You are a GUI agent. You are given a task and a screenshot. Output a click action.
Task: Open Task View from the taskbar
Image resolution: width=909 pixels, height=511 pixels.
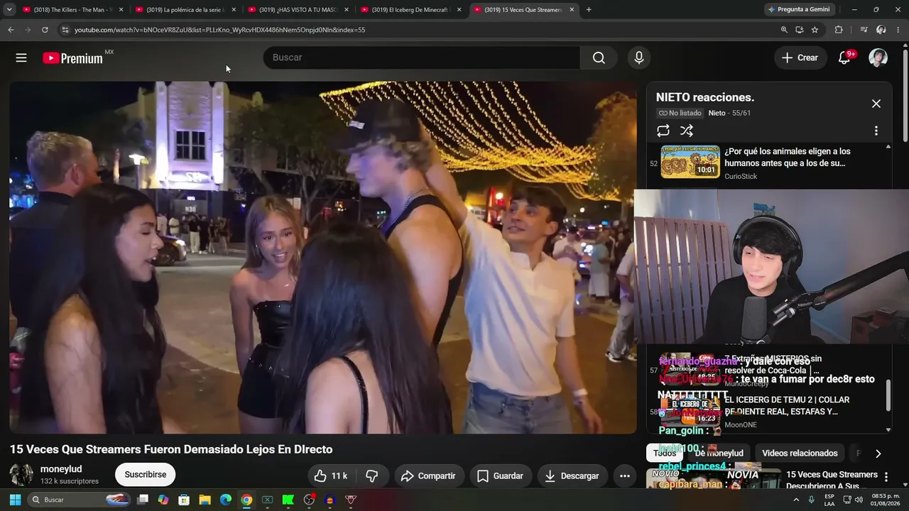pos(143,500)
